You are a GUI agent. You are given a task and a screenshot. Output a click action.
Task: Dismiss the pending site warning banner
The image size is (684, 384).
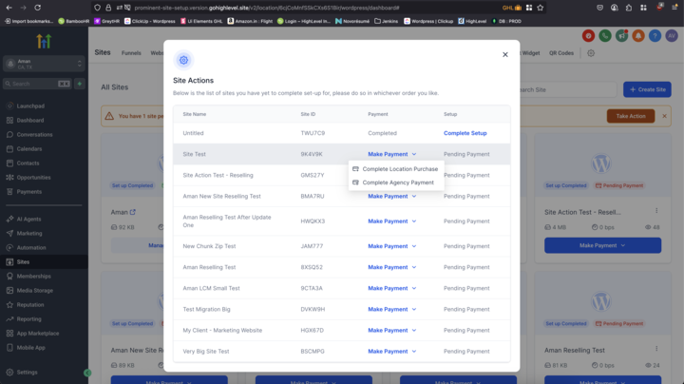tap(664, 116)
